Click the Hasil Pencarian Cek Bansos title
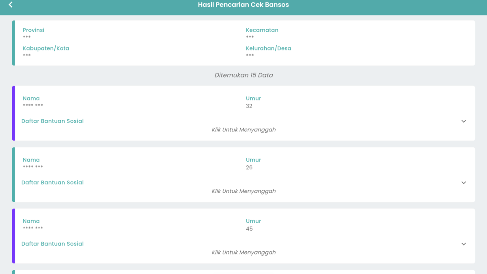This screenshot has height=274, width=487. [243, 5]
